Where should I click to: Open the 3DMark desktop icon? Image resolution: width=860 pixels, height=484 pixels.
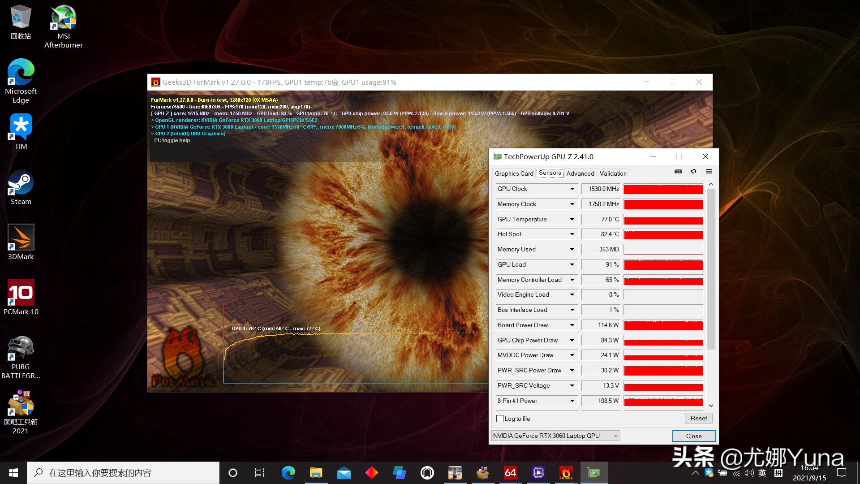21,242
